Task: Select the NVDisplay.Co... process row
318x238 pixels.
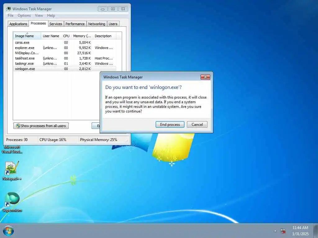Action: pyautogui.click(x=65, y=53)
